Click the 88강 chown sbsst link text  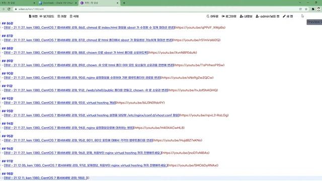[76, 52]
